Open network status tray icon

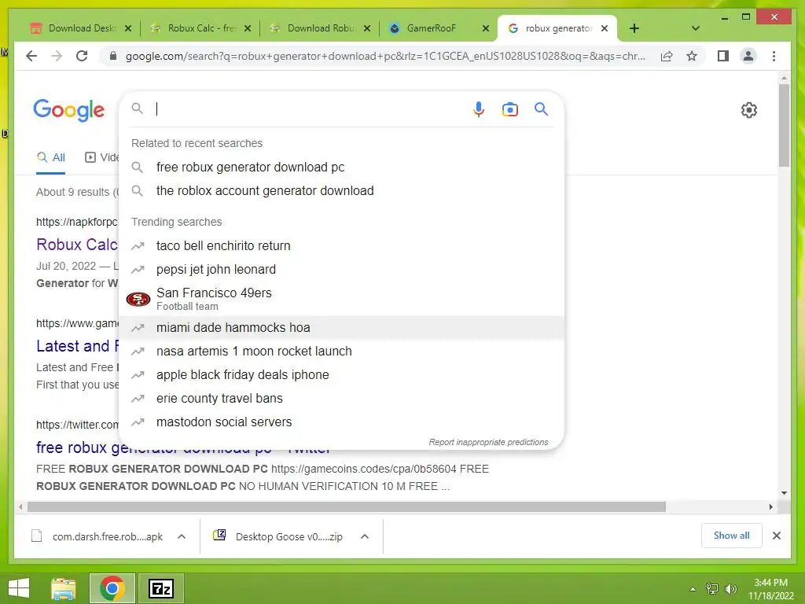tap(711, 589)
